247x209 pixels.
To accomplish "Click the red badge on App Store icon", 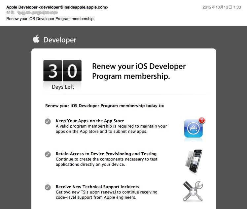I will 202,121.
